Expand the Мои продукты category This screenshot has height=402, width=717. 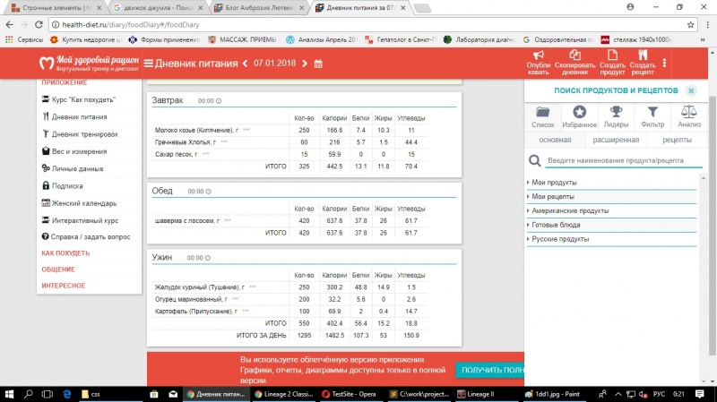556,183
